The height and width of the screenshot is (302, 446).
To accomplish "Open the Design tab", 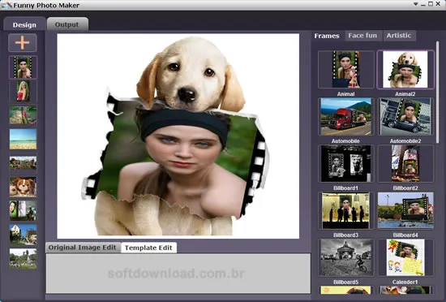I will [24, 24].
